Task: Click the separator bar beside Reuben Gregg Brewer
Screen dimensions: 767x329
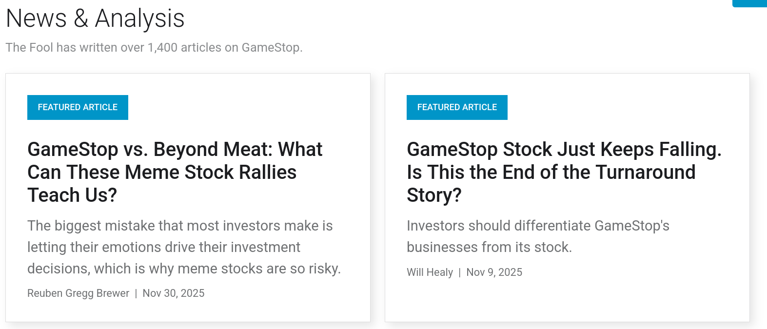Action: 136,293
